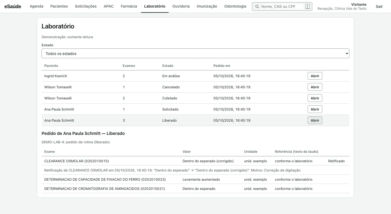The width and height of the screenshot is (391, 214).
Task: Click 'Recepção, Clínica Vale do Testo' text
Action: click(342, 9)
